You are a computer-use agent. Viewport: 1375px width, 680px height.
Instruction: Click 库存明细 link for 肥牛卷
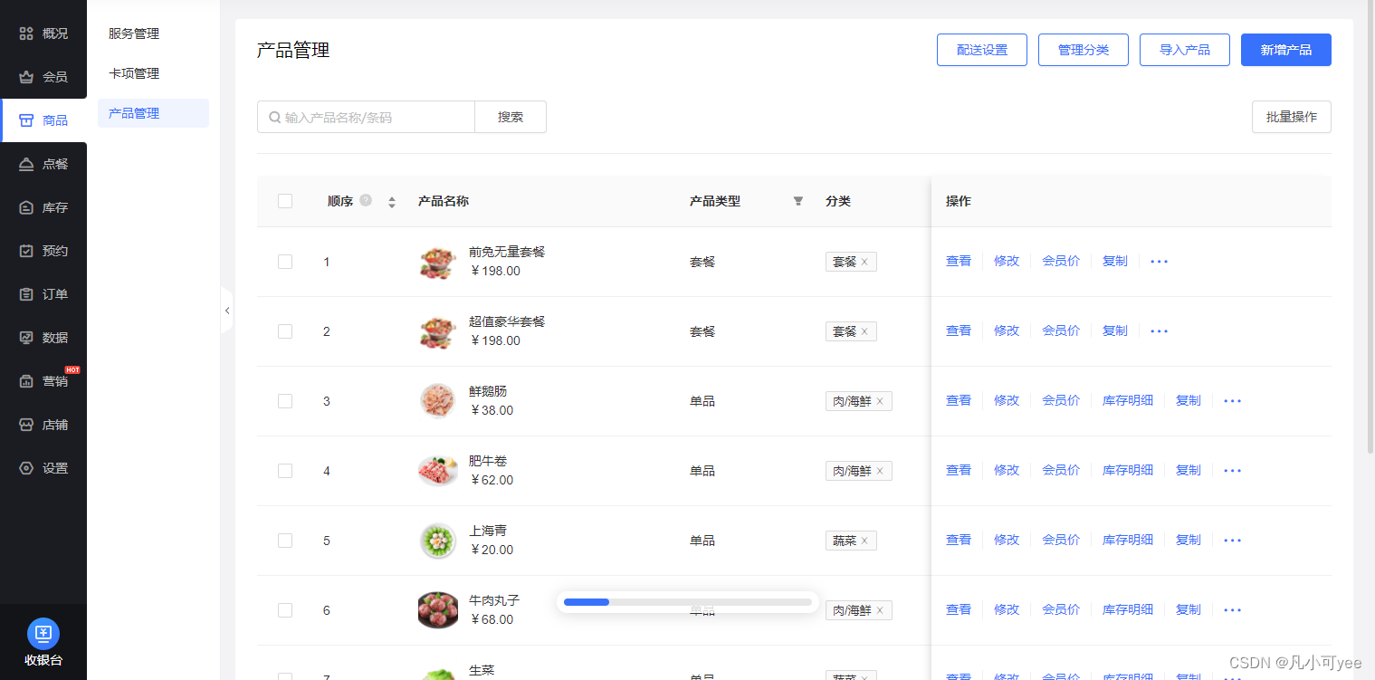[x=1128, y=470]
